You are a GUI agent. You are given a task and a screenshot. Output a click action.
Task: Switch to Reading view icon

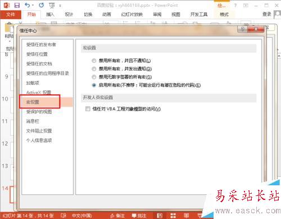tap(186, 216)
